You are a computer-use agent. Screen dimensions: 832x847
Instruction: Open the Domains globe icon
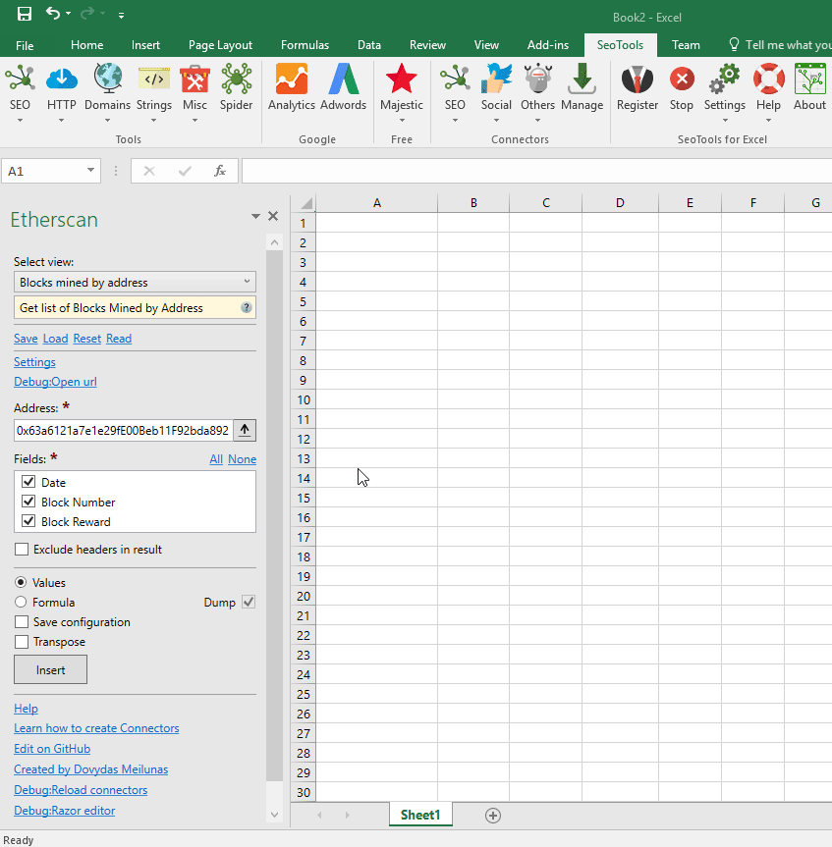[108, 79]
